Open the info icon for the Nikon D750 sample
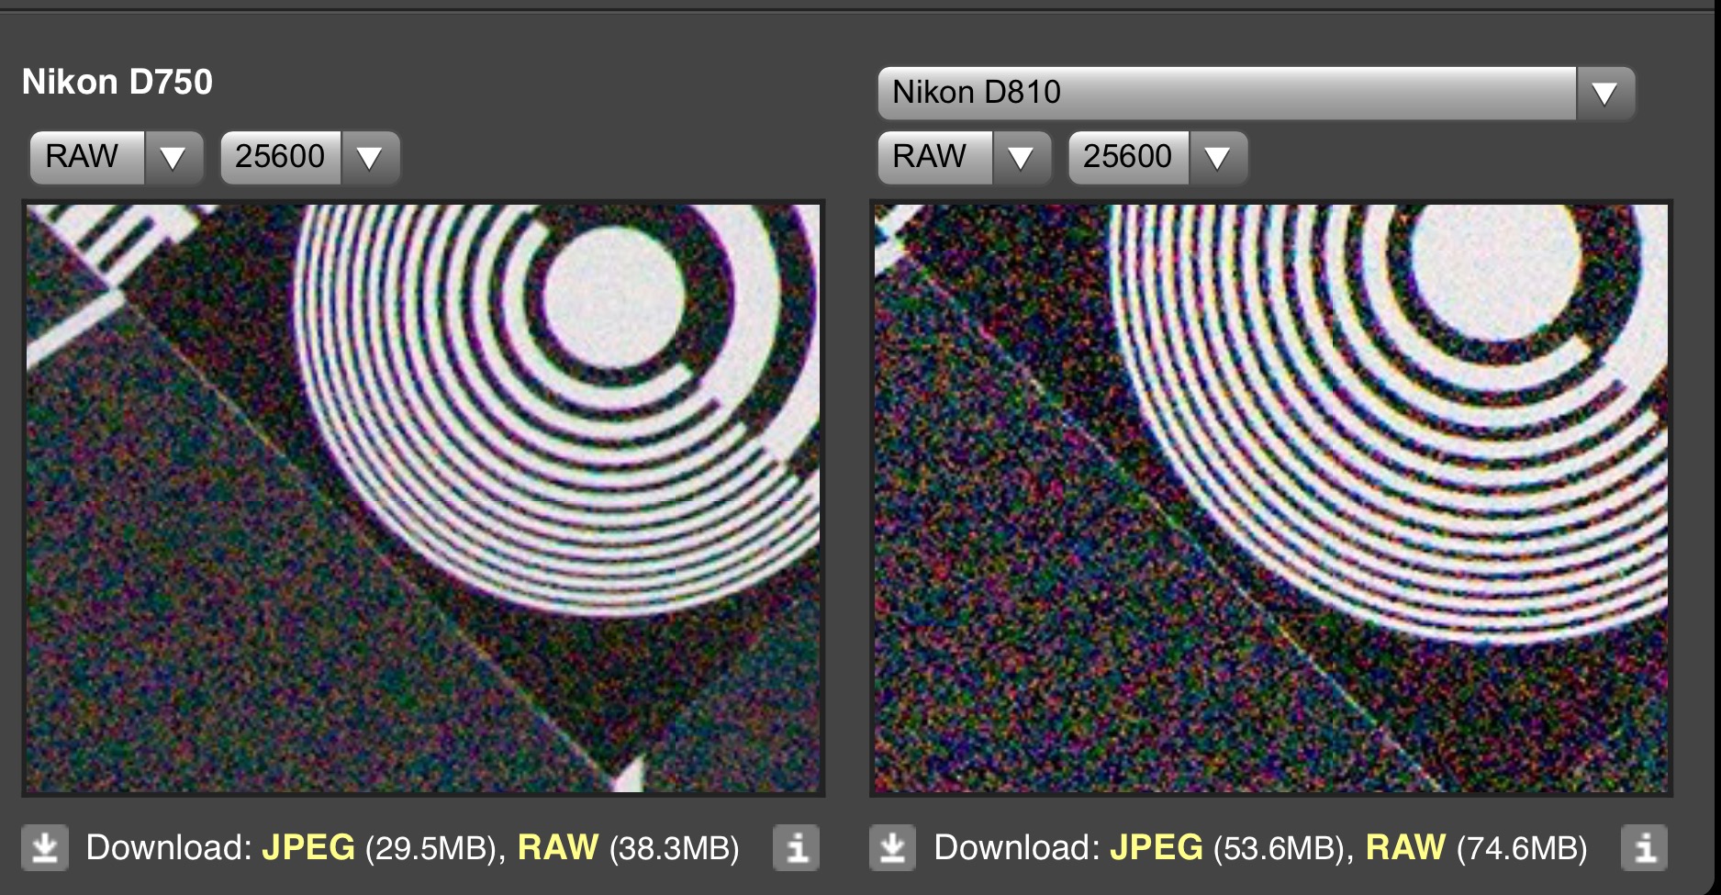The height and width of the screenshot is (895, 1721). (x=796, y=847)
